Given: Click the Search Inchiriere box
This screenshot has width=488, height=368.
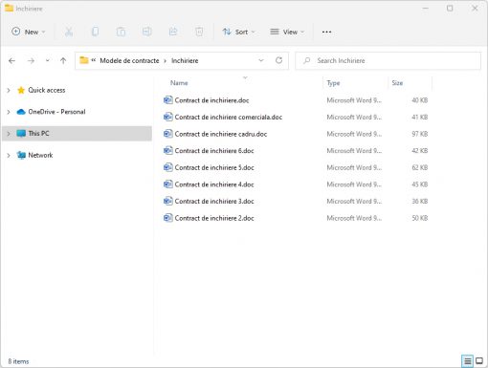Looking at the screenshot, I should [x=388, y=60].
